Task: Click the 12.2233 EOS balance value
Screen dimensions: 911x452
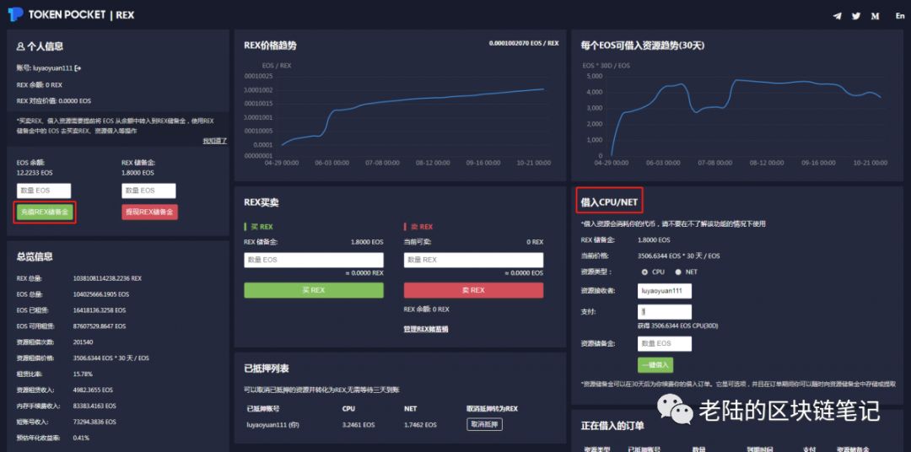Action: [x=33, y=173]
